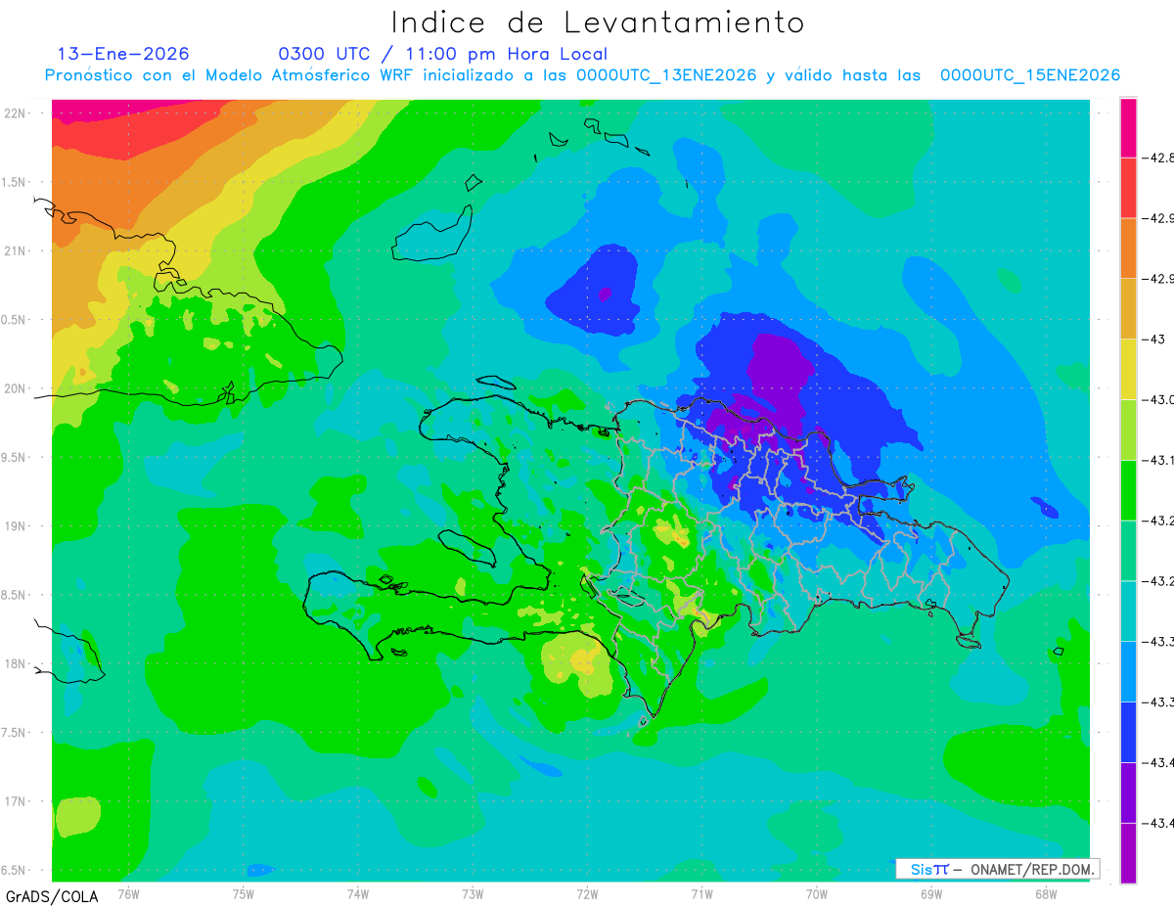Click the "68W" longitude label
The image size is (1174, 907).
[x=1046, y=893]
